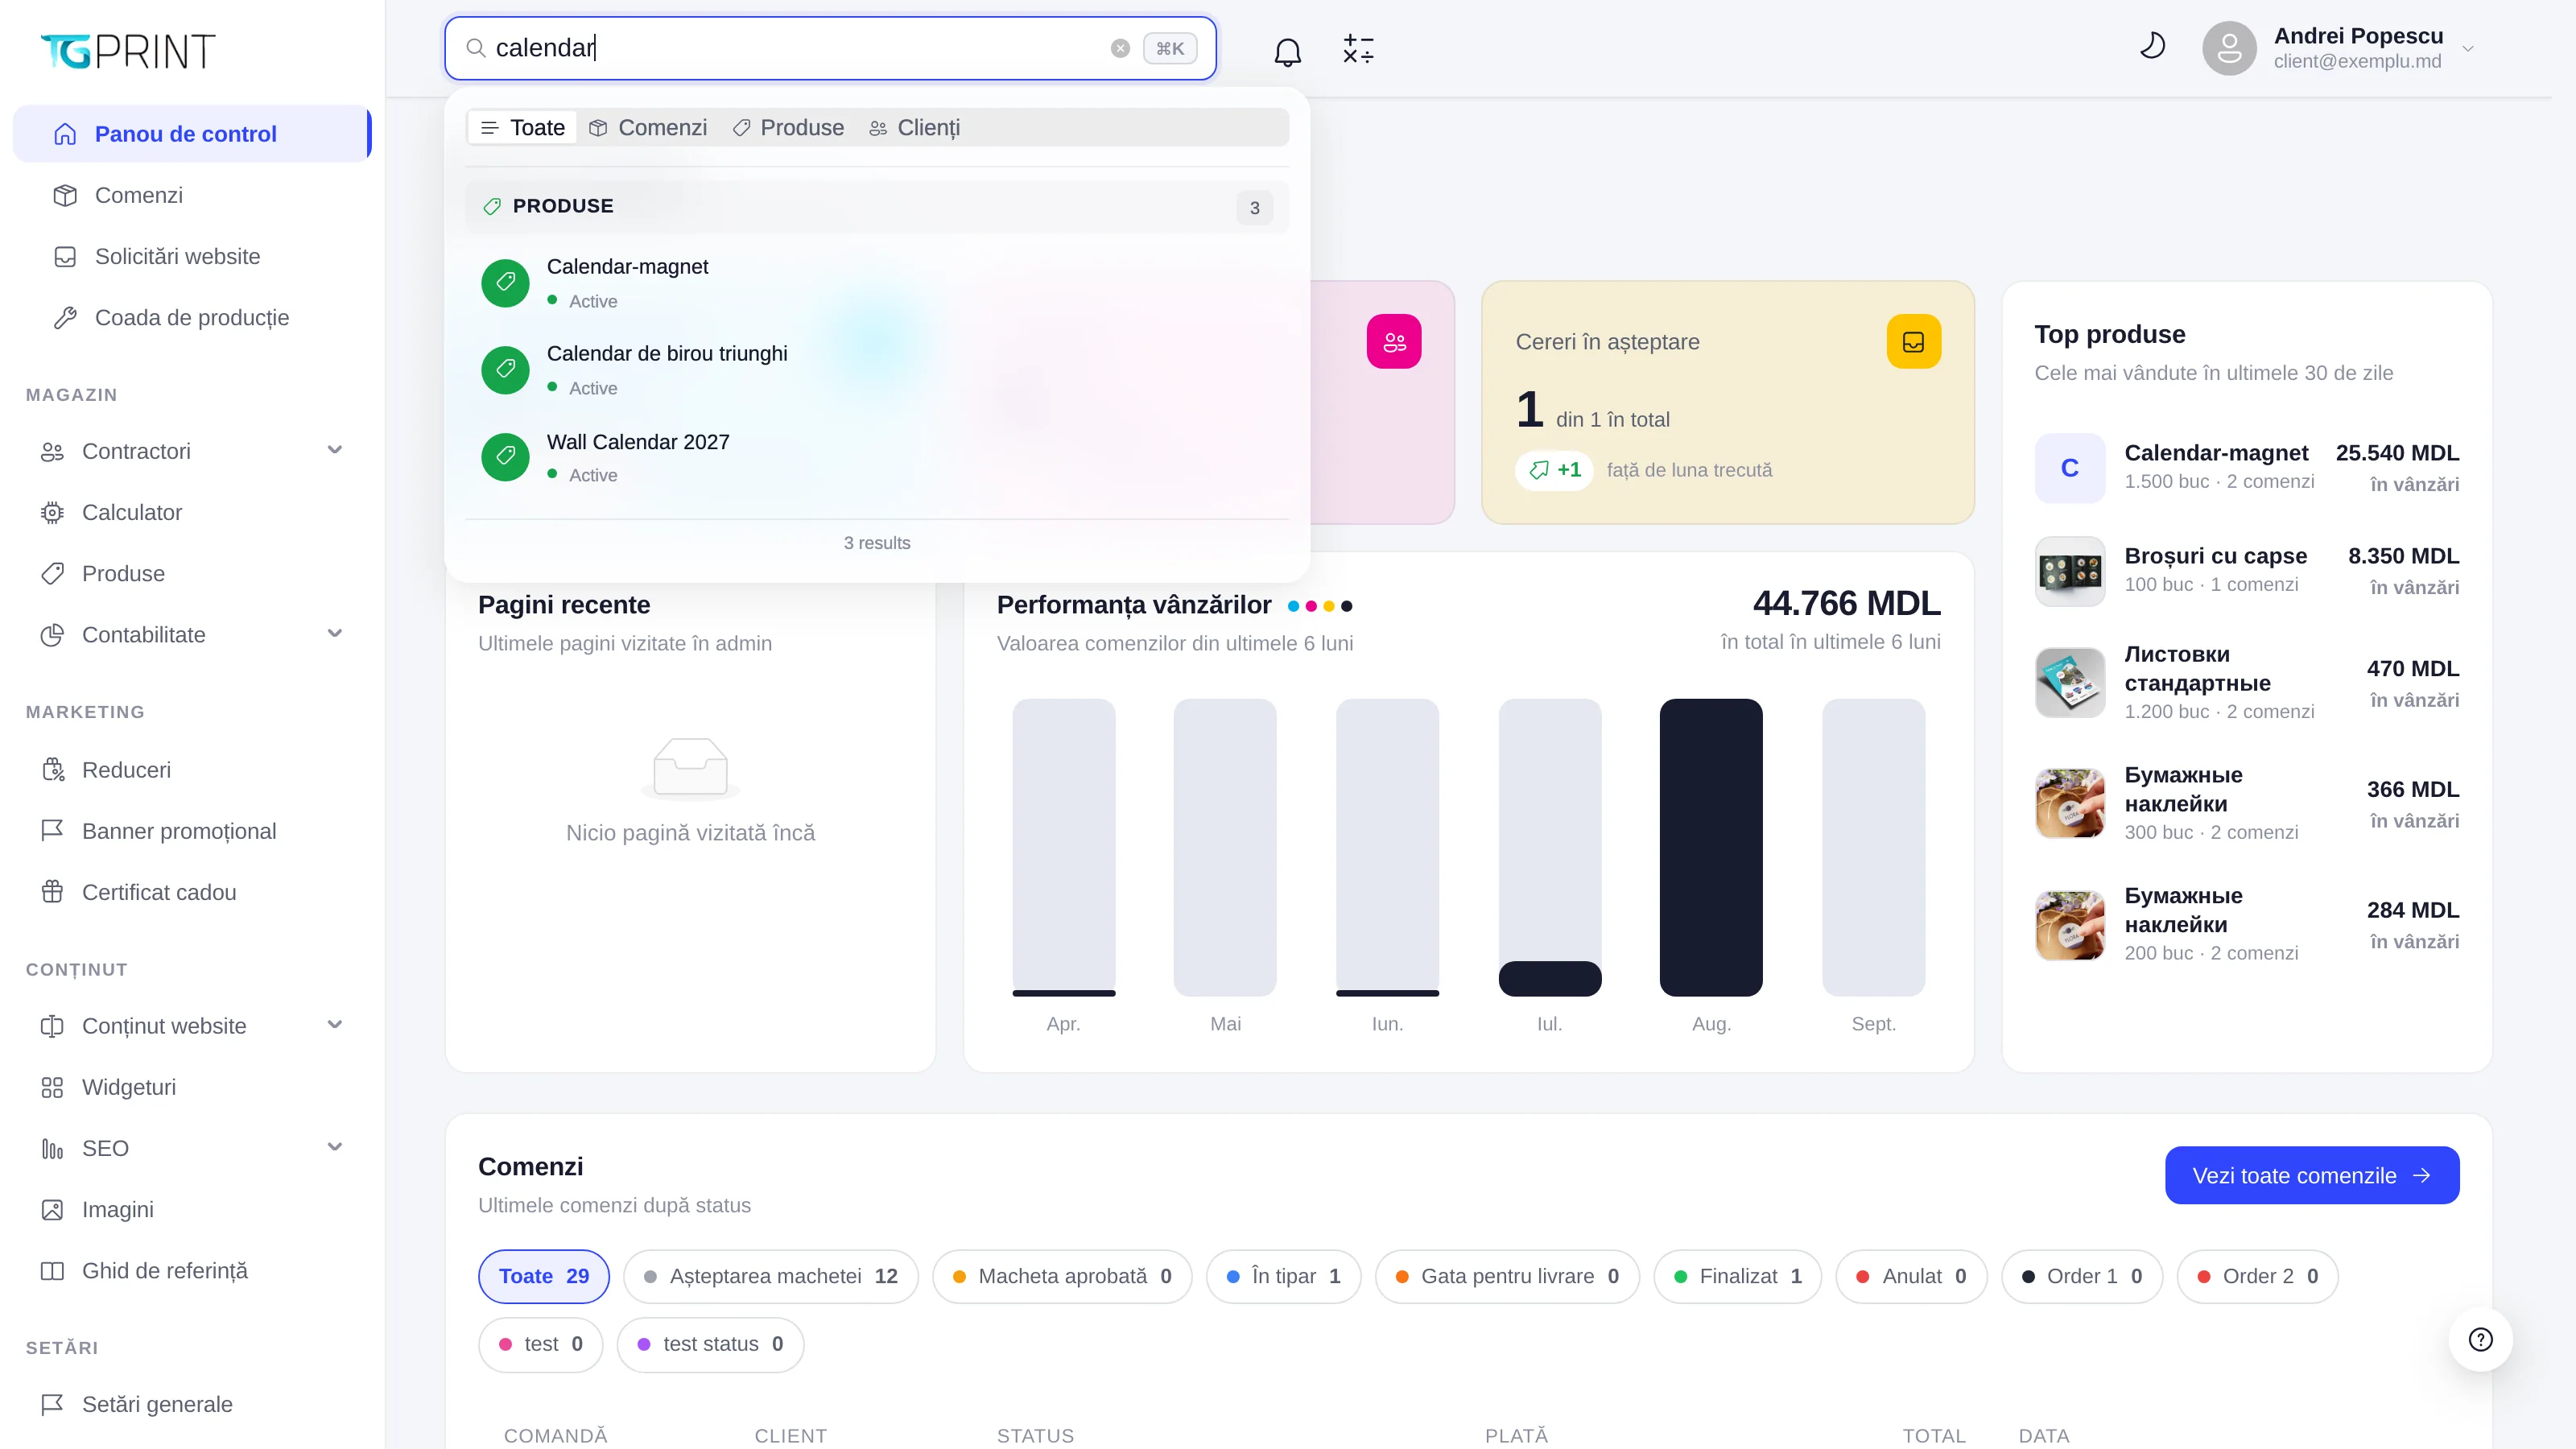
Task: Click Vezi toate comenzile button
Action: (2311, 1175)
